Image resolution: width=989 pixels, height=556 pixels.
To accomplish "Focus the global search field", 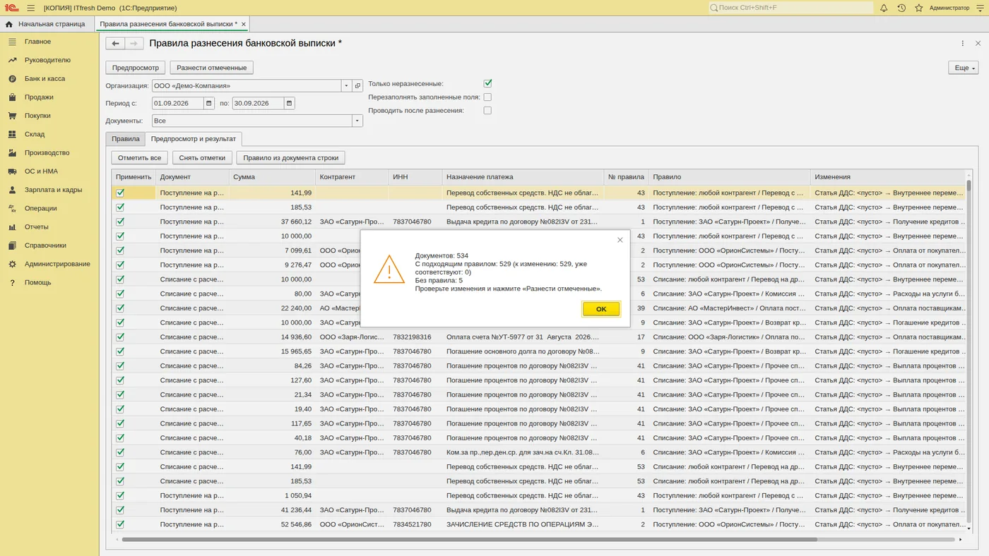I will coord(791,8).
